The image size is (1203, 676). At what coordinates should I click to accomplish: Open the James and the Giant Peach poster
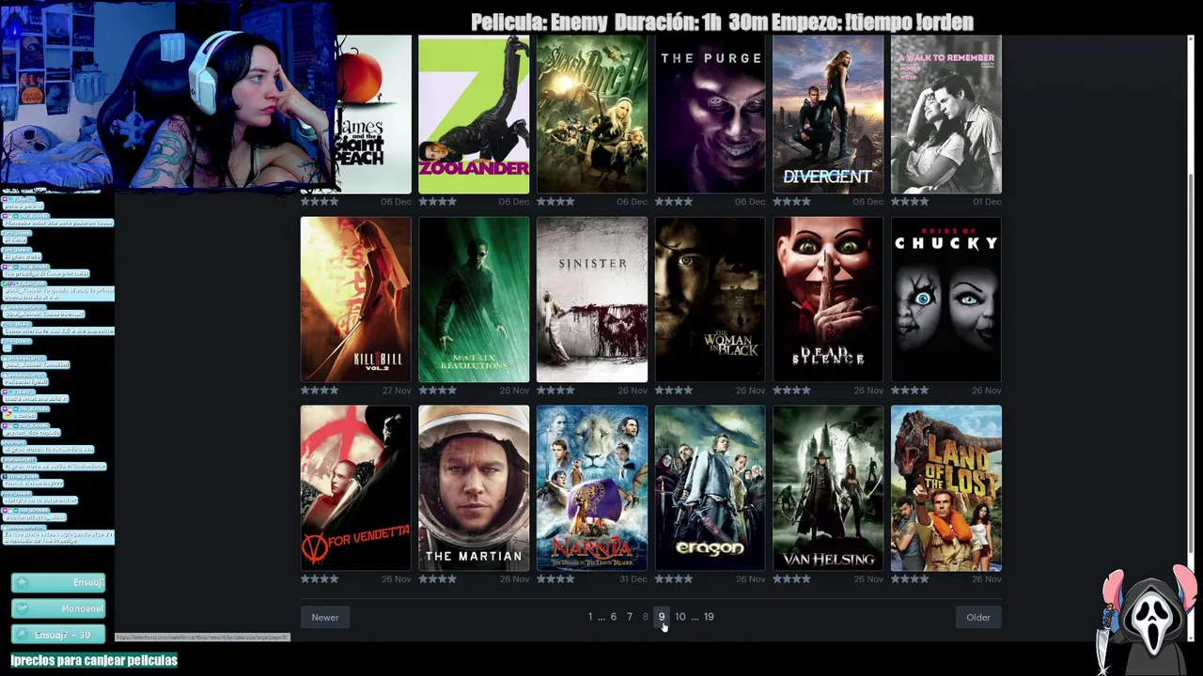373,114
